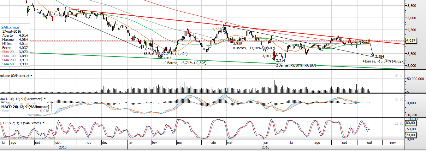Click the 3,311 price label
The height and width of the screenshot is (151, 426).
[x=167, y=58]
